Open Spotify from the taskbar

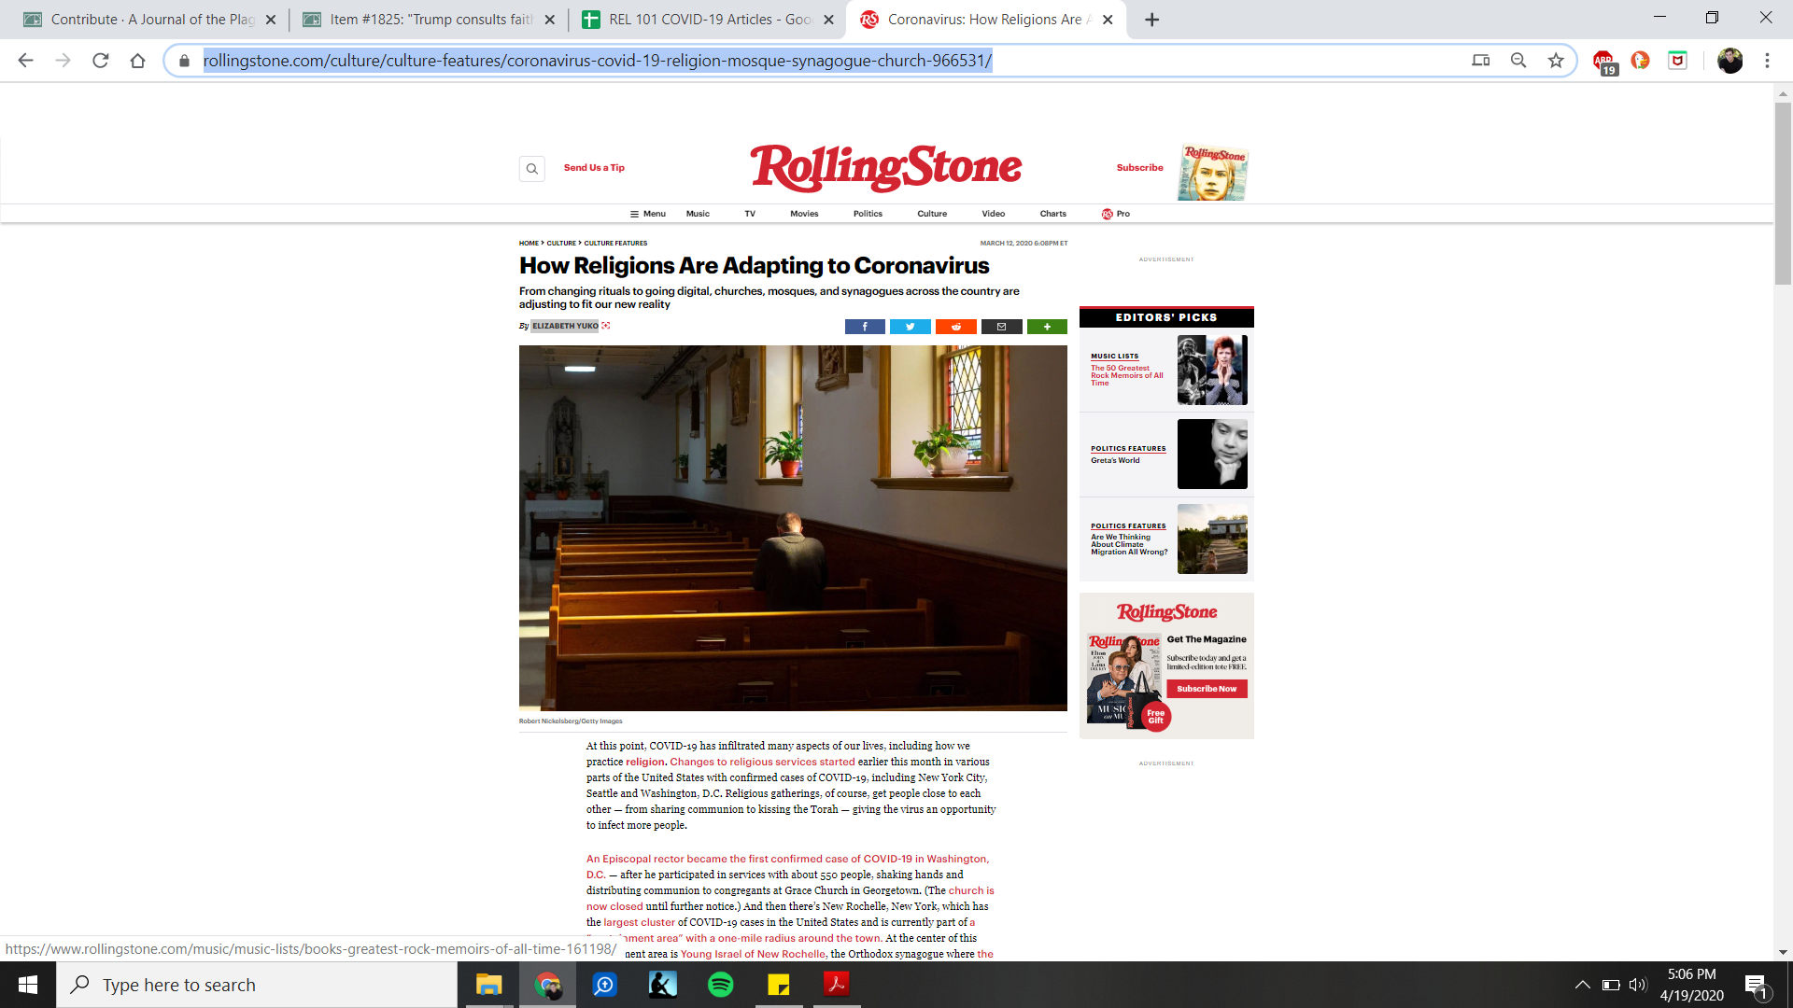pyautogui.click(x=721, y=985)
